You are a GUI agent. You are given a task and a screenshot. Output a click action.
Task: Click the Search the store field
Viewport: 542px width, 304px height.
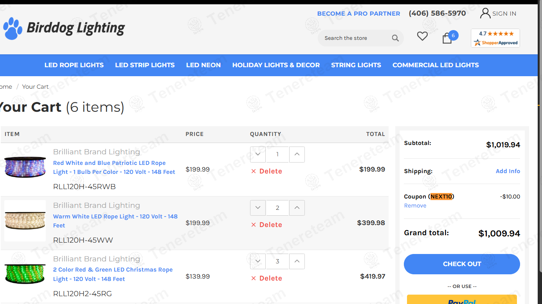coord(354,38)
